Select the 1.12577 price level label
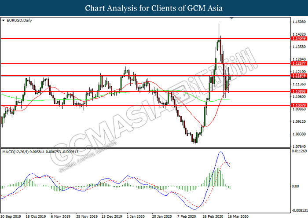This screenshot has height=220, width=308. [299, 63]
